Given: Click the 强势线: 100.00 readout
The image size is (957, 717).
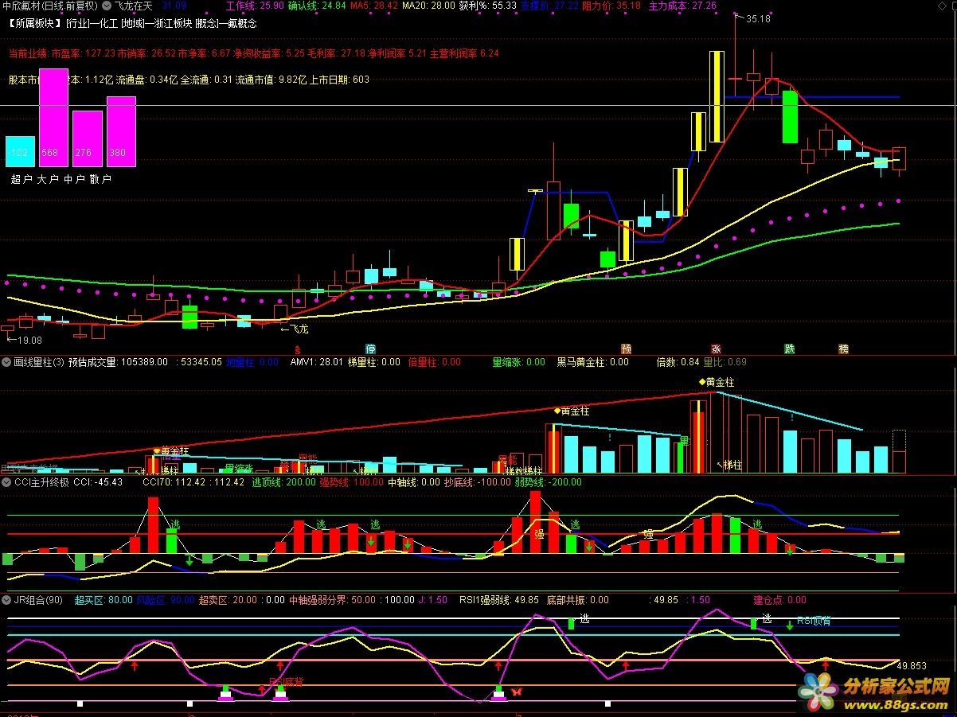Looking at the screenshot, I should (x=351, y=482).
